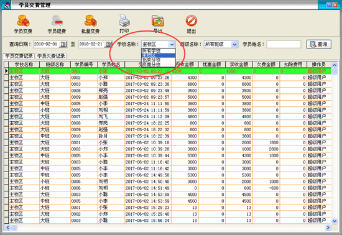Select row dated 2017-06-02 14:50:40

pyautogui.click(x=170, y=182)
